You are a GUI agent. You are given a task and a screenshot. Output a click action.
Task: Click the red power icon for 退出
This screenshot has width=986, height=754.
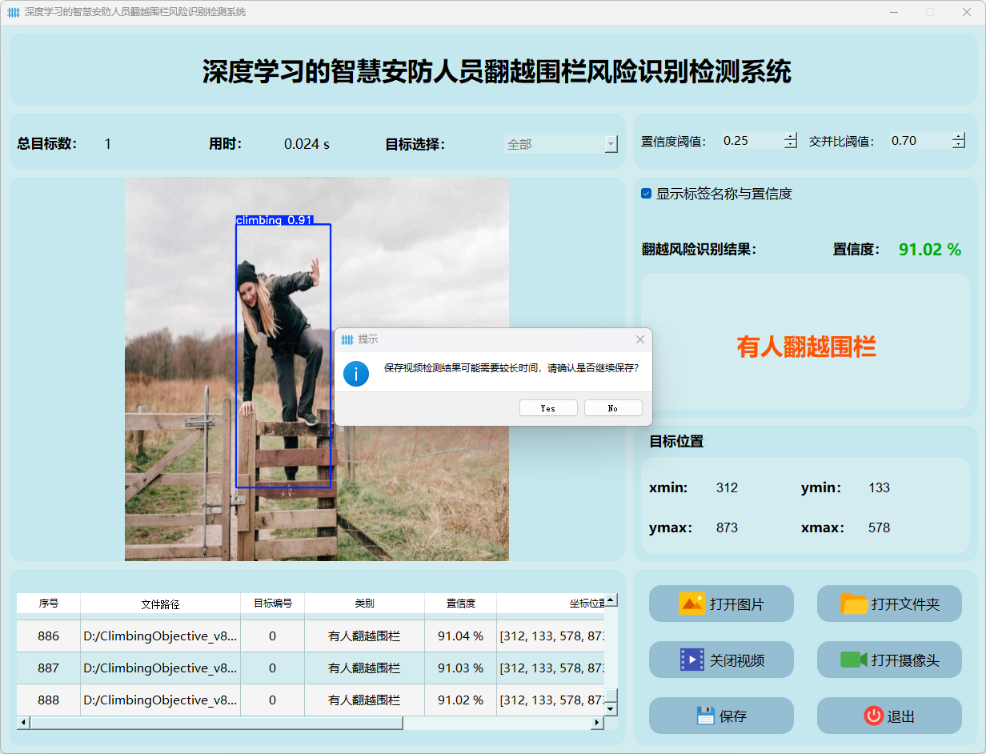(873, 716)
